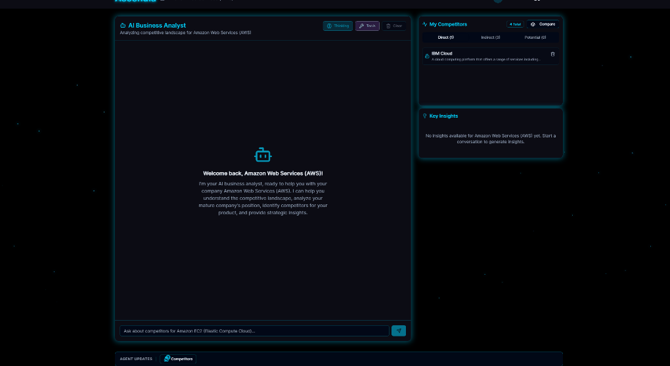Image resolution: width=670 pixels, height=366 pixels.
Task: Click the no insights available message
Action: [x=491, y=139]
